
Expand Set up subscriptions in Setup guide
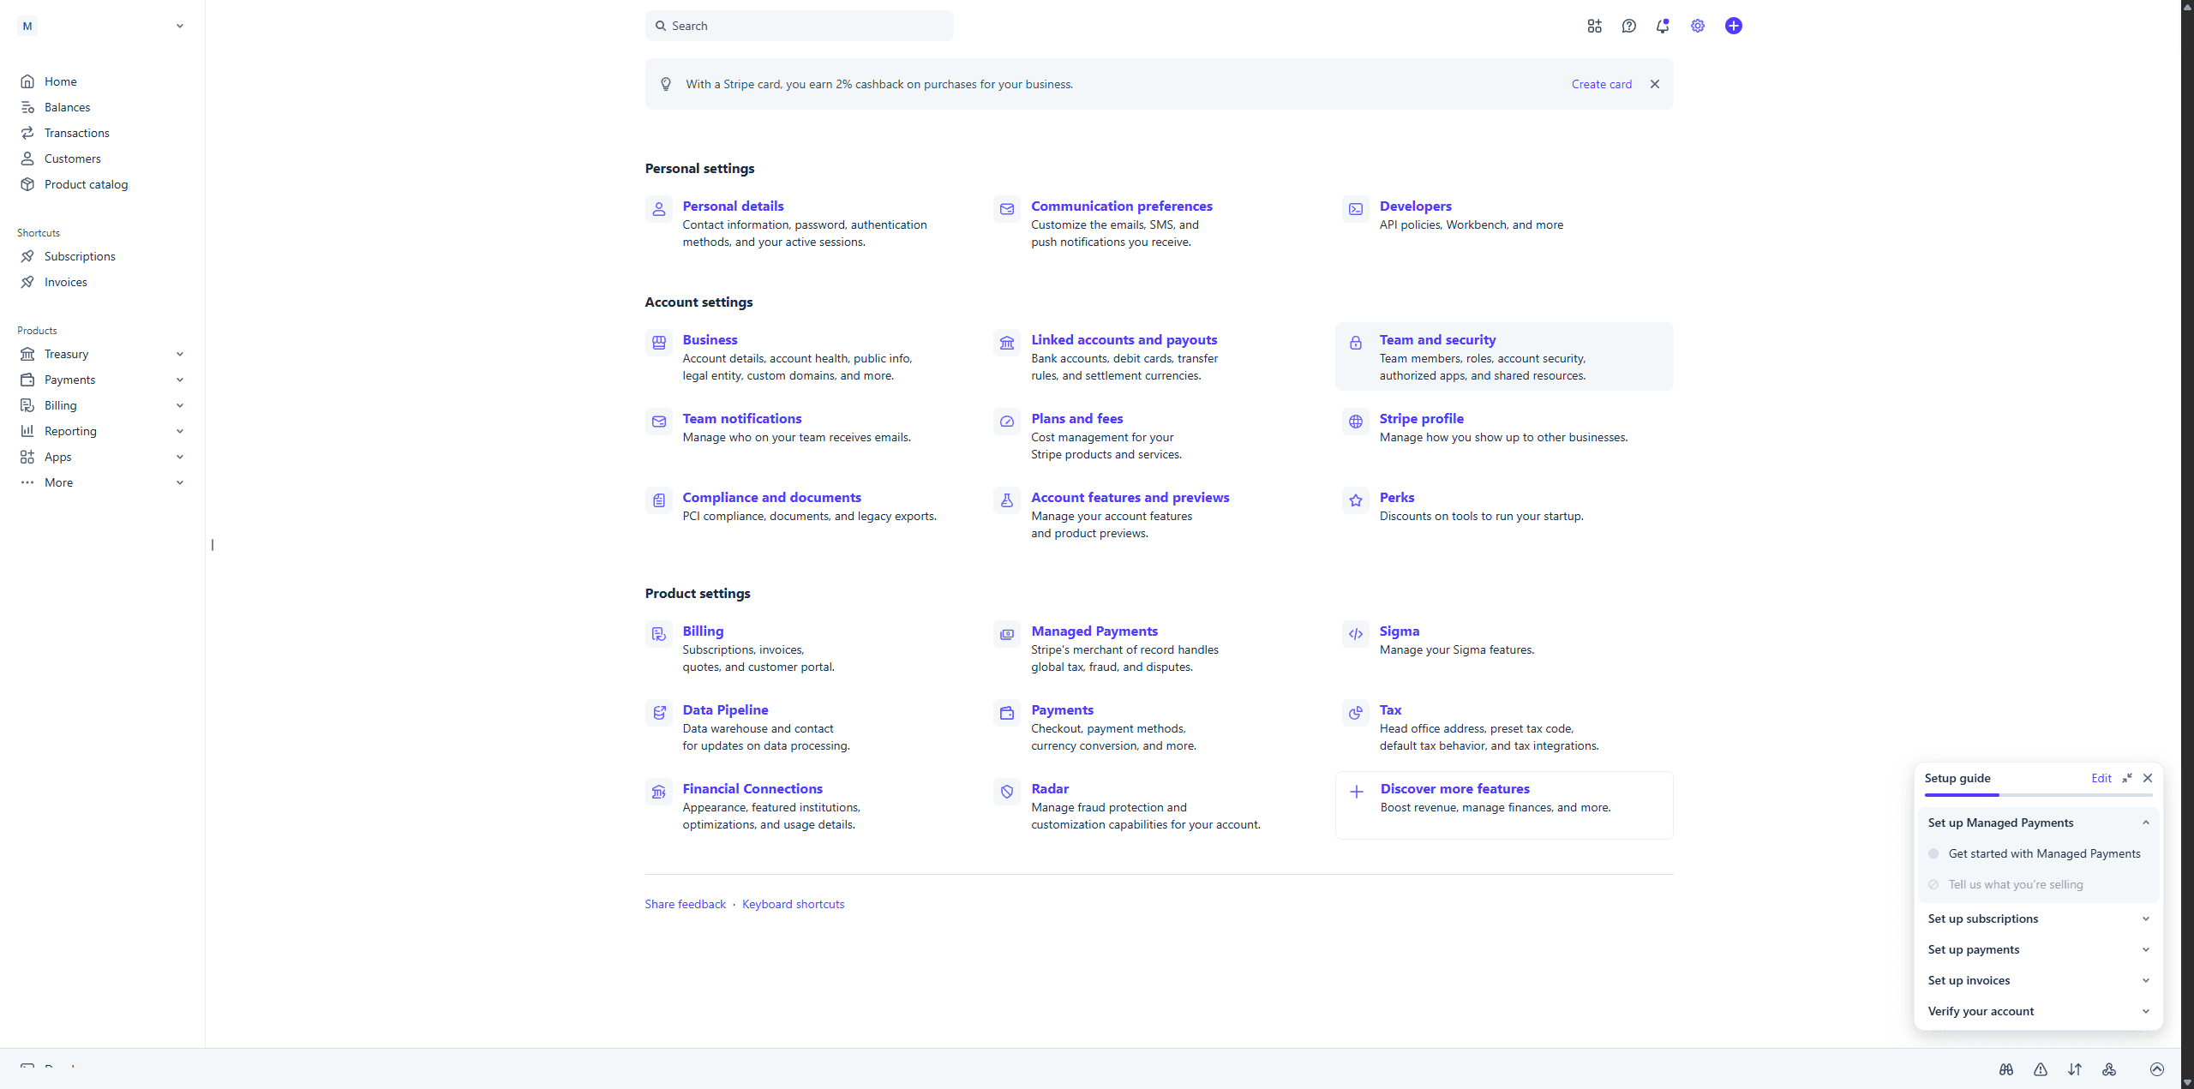pyautogui.click(x=2038, y=918)
